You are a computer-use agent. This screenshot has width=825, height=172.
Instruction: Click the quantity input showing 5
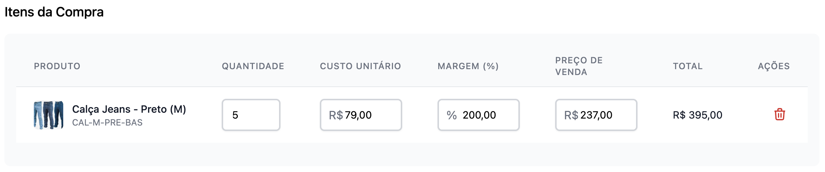click(251, 115)
